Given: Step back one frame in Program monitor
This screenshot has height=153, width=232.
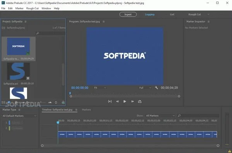Looking at the screenshot, I should click(118, 101).
